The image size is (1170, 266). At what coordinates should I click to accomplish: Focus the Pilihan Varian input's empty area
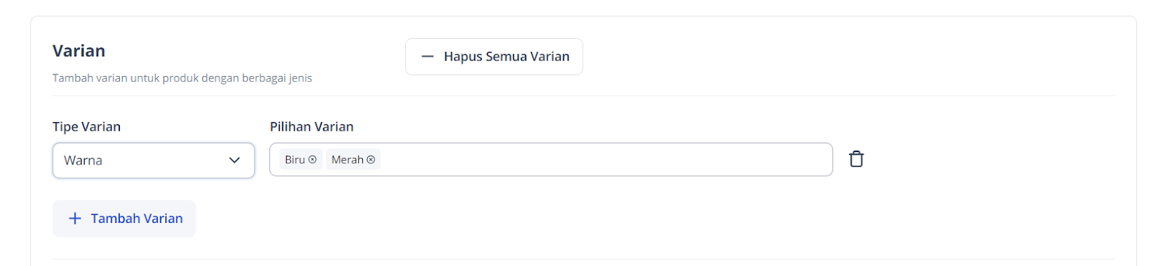[605, 159]
